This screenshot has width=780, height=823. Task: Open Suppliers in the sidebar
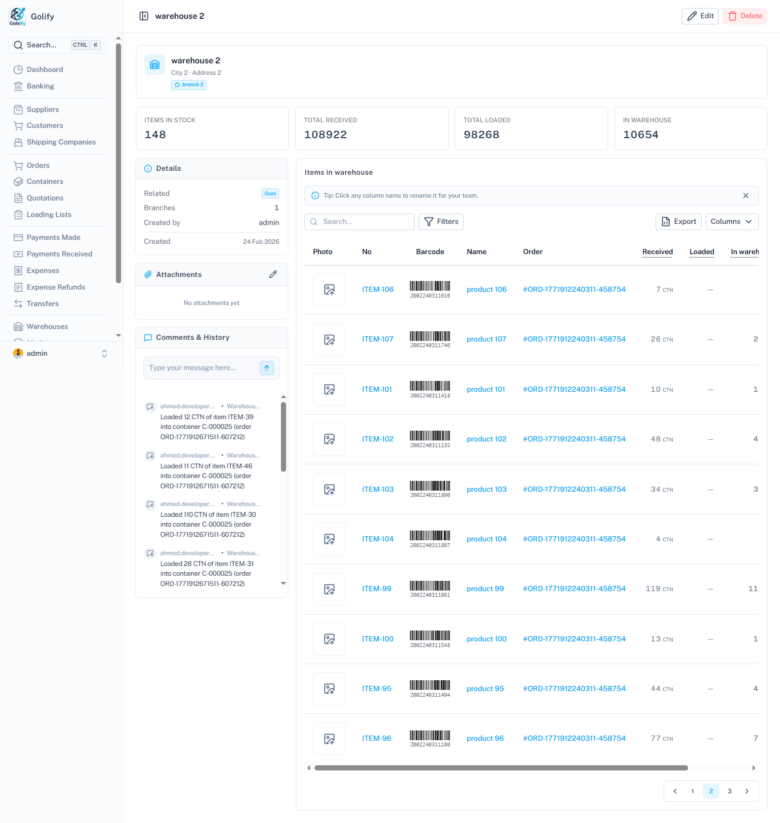point(43,109)
